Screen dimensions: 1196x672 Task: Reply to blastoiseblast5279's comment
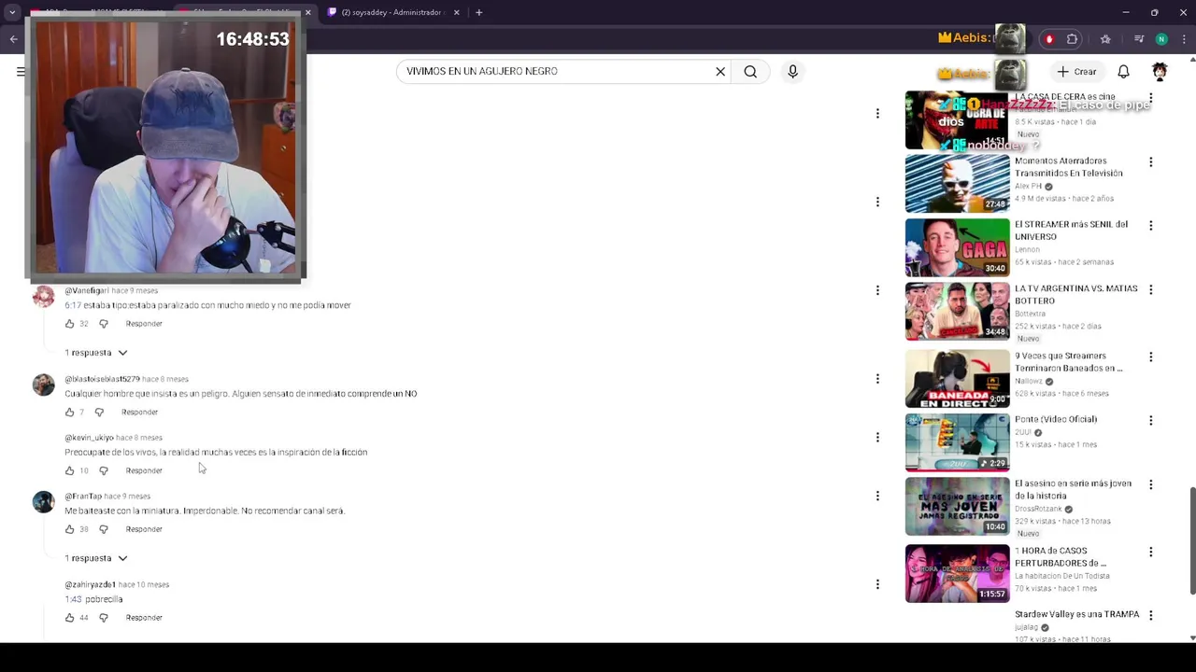tap(139, 412)
